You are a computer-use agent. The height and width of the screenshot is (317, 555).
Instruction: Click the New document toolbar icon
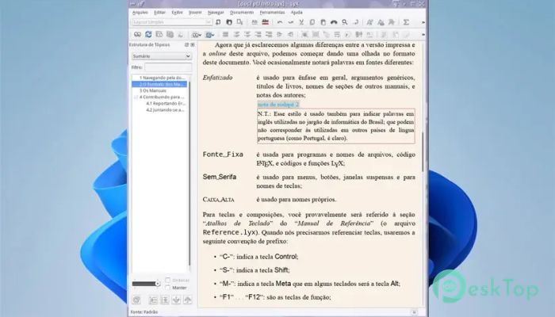(x=218, y=22)
